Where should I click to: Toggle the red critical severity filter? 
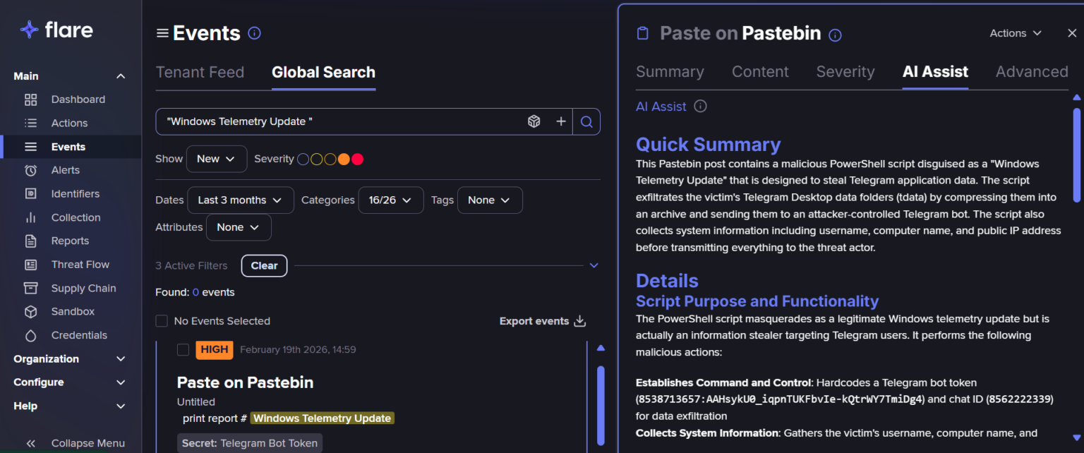357,159
